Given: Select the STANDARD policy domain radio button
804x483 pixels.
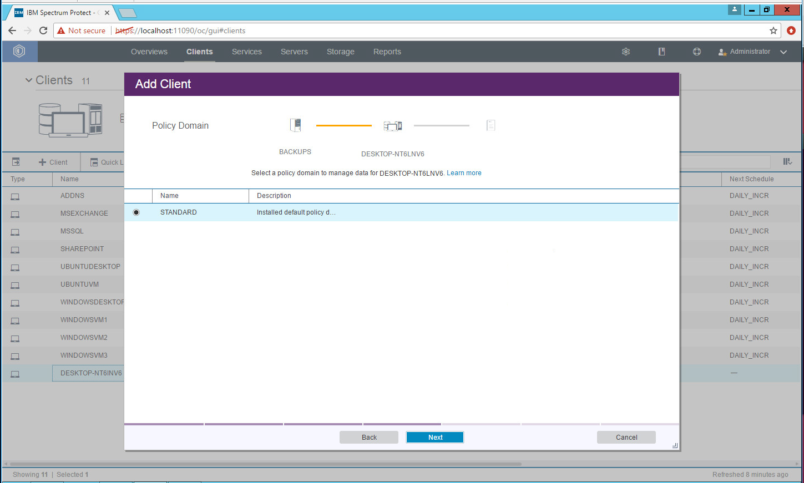Looking at the screenshot, I should click(x=136, y=212).
